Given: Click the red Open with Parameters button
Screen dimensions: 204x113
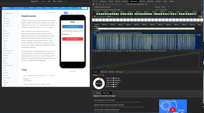Looking at the screenshot, I should point(73,39).
